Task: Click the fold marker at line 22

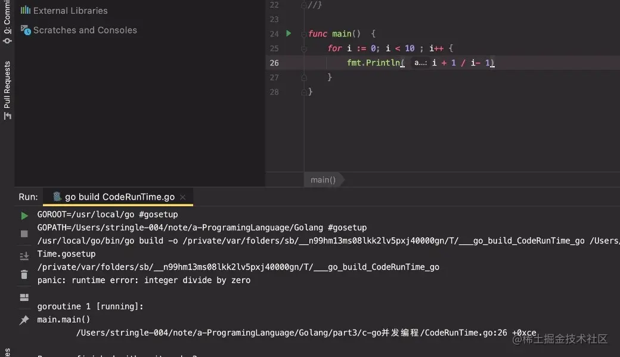Action: click(304, 5)
